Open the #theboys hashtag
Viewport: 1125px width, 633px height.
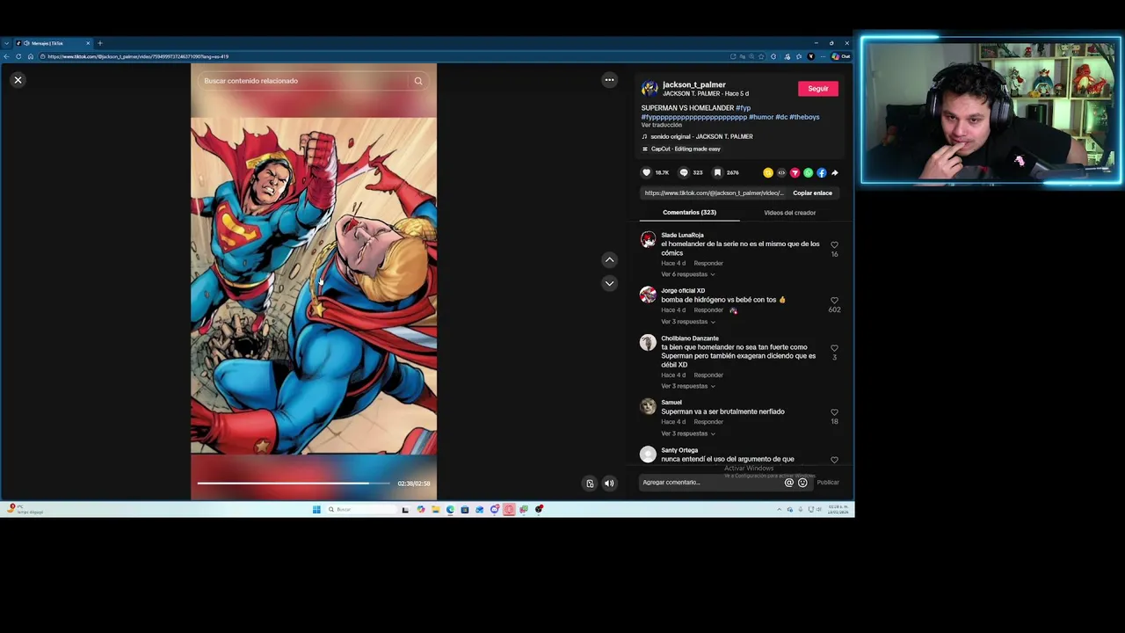click(804, 117)
